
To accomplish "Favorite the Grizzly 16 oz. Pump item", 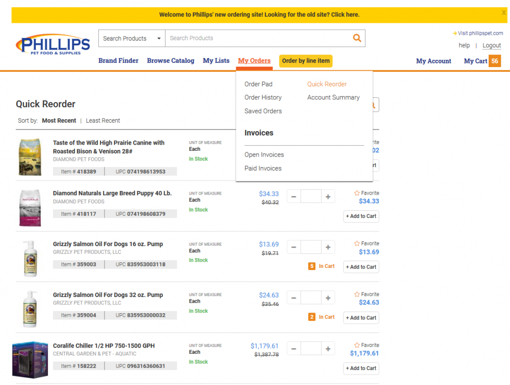I will coord(366,243).
